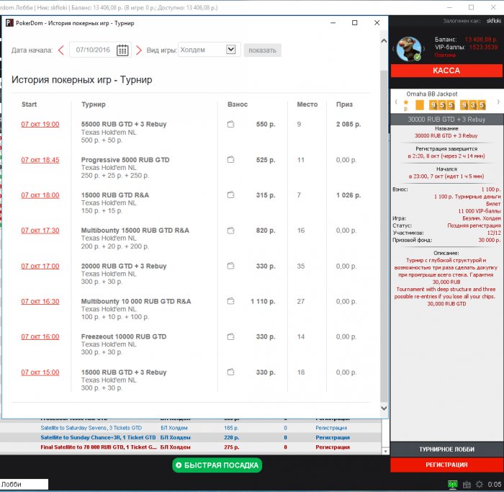Open tournament link 07 окт 15:00
This screenshot has height=492, width=504.
point(40,372)
